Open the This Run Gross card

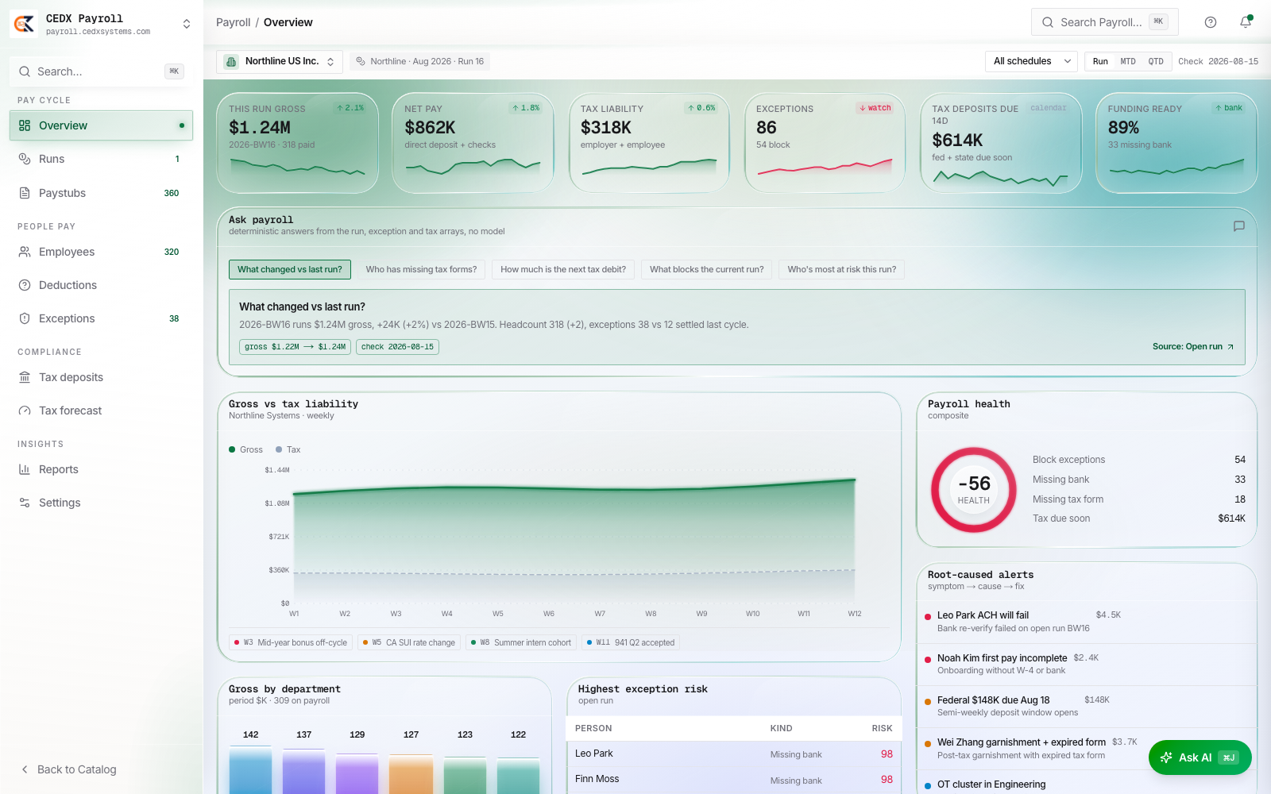[x=297, y=143]
